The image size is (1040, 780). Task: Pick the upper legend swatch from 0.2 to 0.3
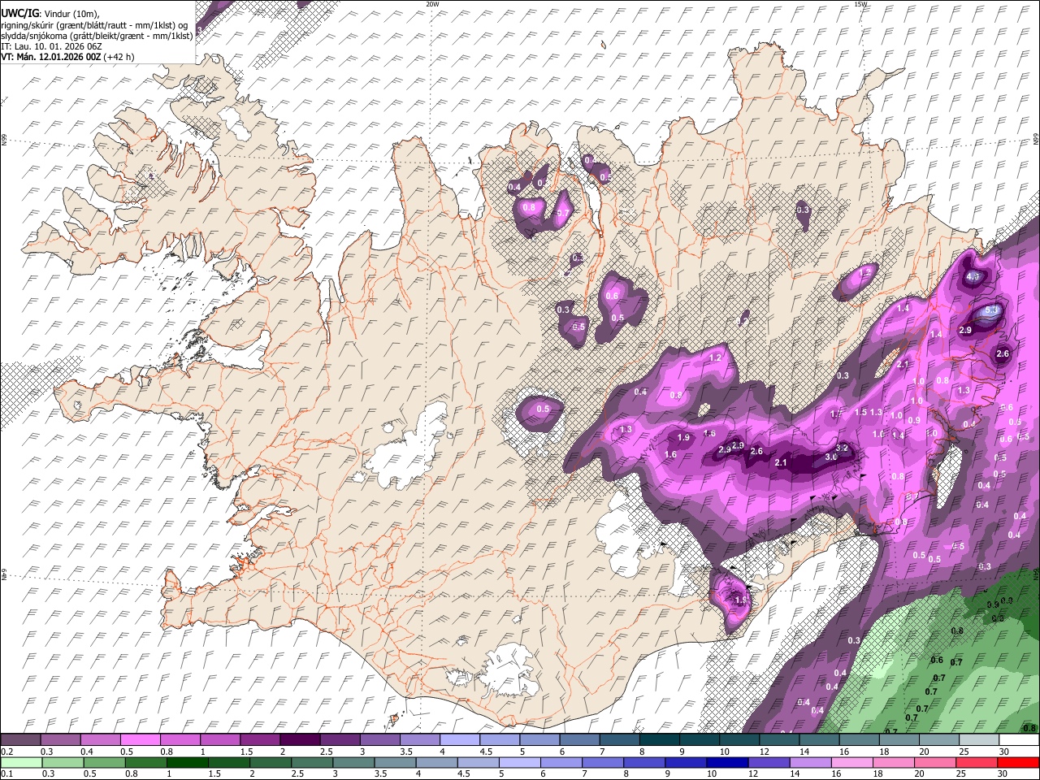22,740
